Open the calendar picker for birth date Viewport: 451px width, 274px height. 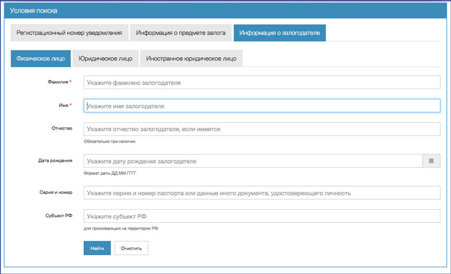tap(431, 160)
